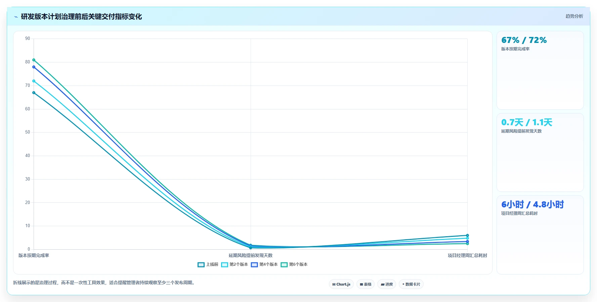Click the 第2个版本 legend color box

224,264
